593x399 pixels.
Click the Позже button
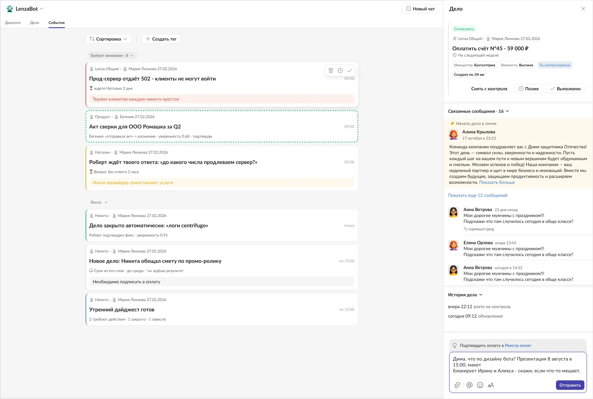point(528,89)
